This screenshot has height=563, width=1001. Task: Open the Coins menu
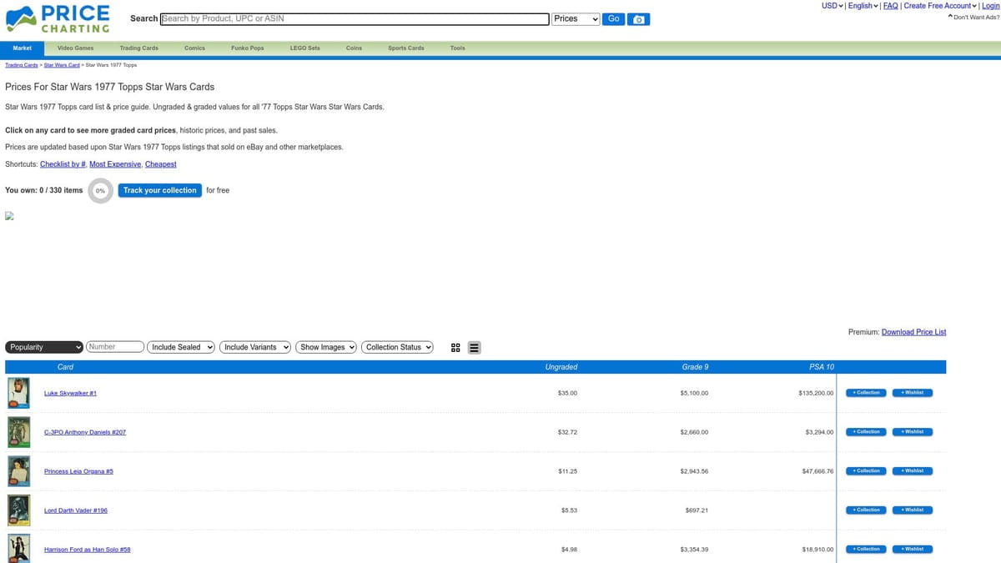coord(354,48)
